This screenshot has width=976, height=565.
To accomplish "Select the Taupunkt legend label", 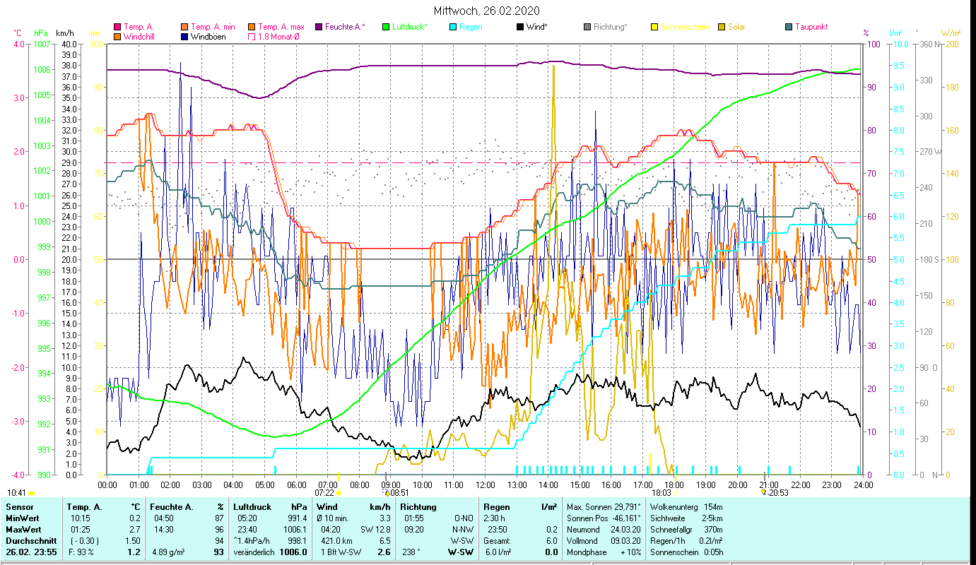I will pos(811,28).
